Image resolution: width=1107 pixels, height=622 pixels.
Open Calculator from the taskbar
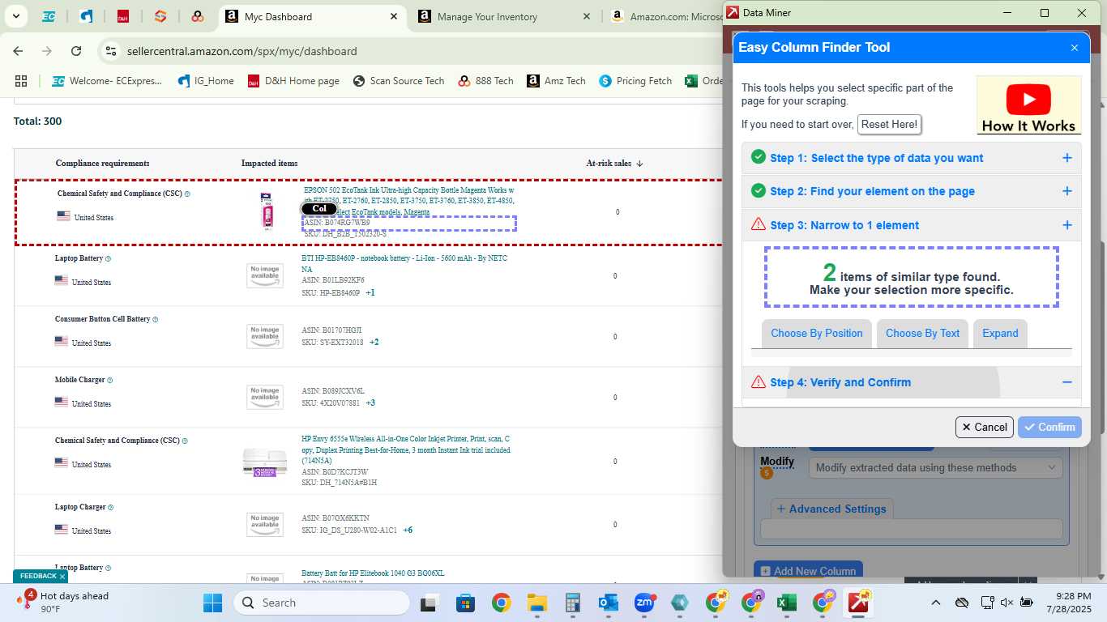click(572, 603)
